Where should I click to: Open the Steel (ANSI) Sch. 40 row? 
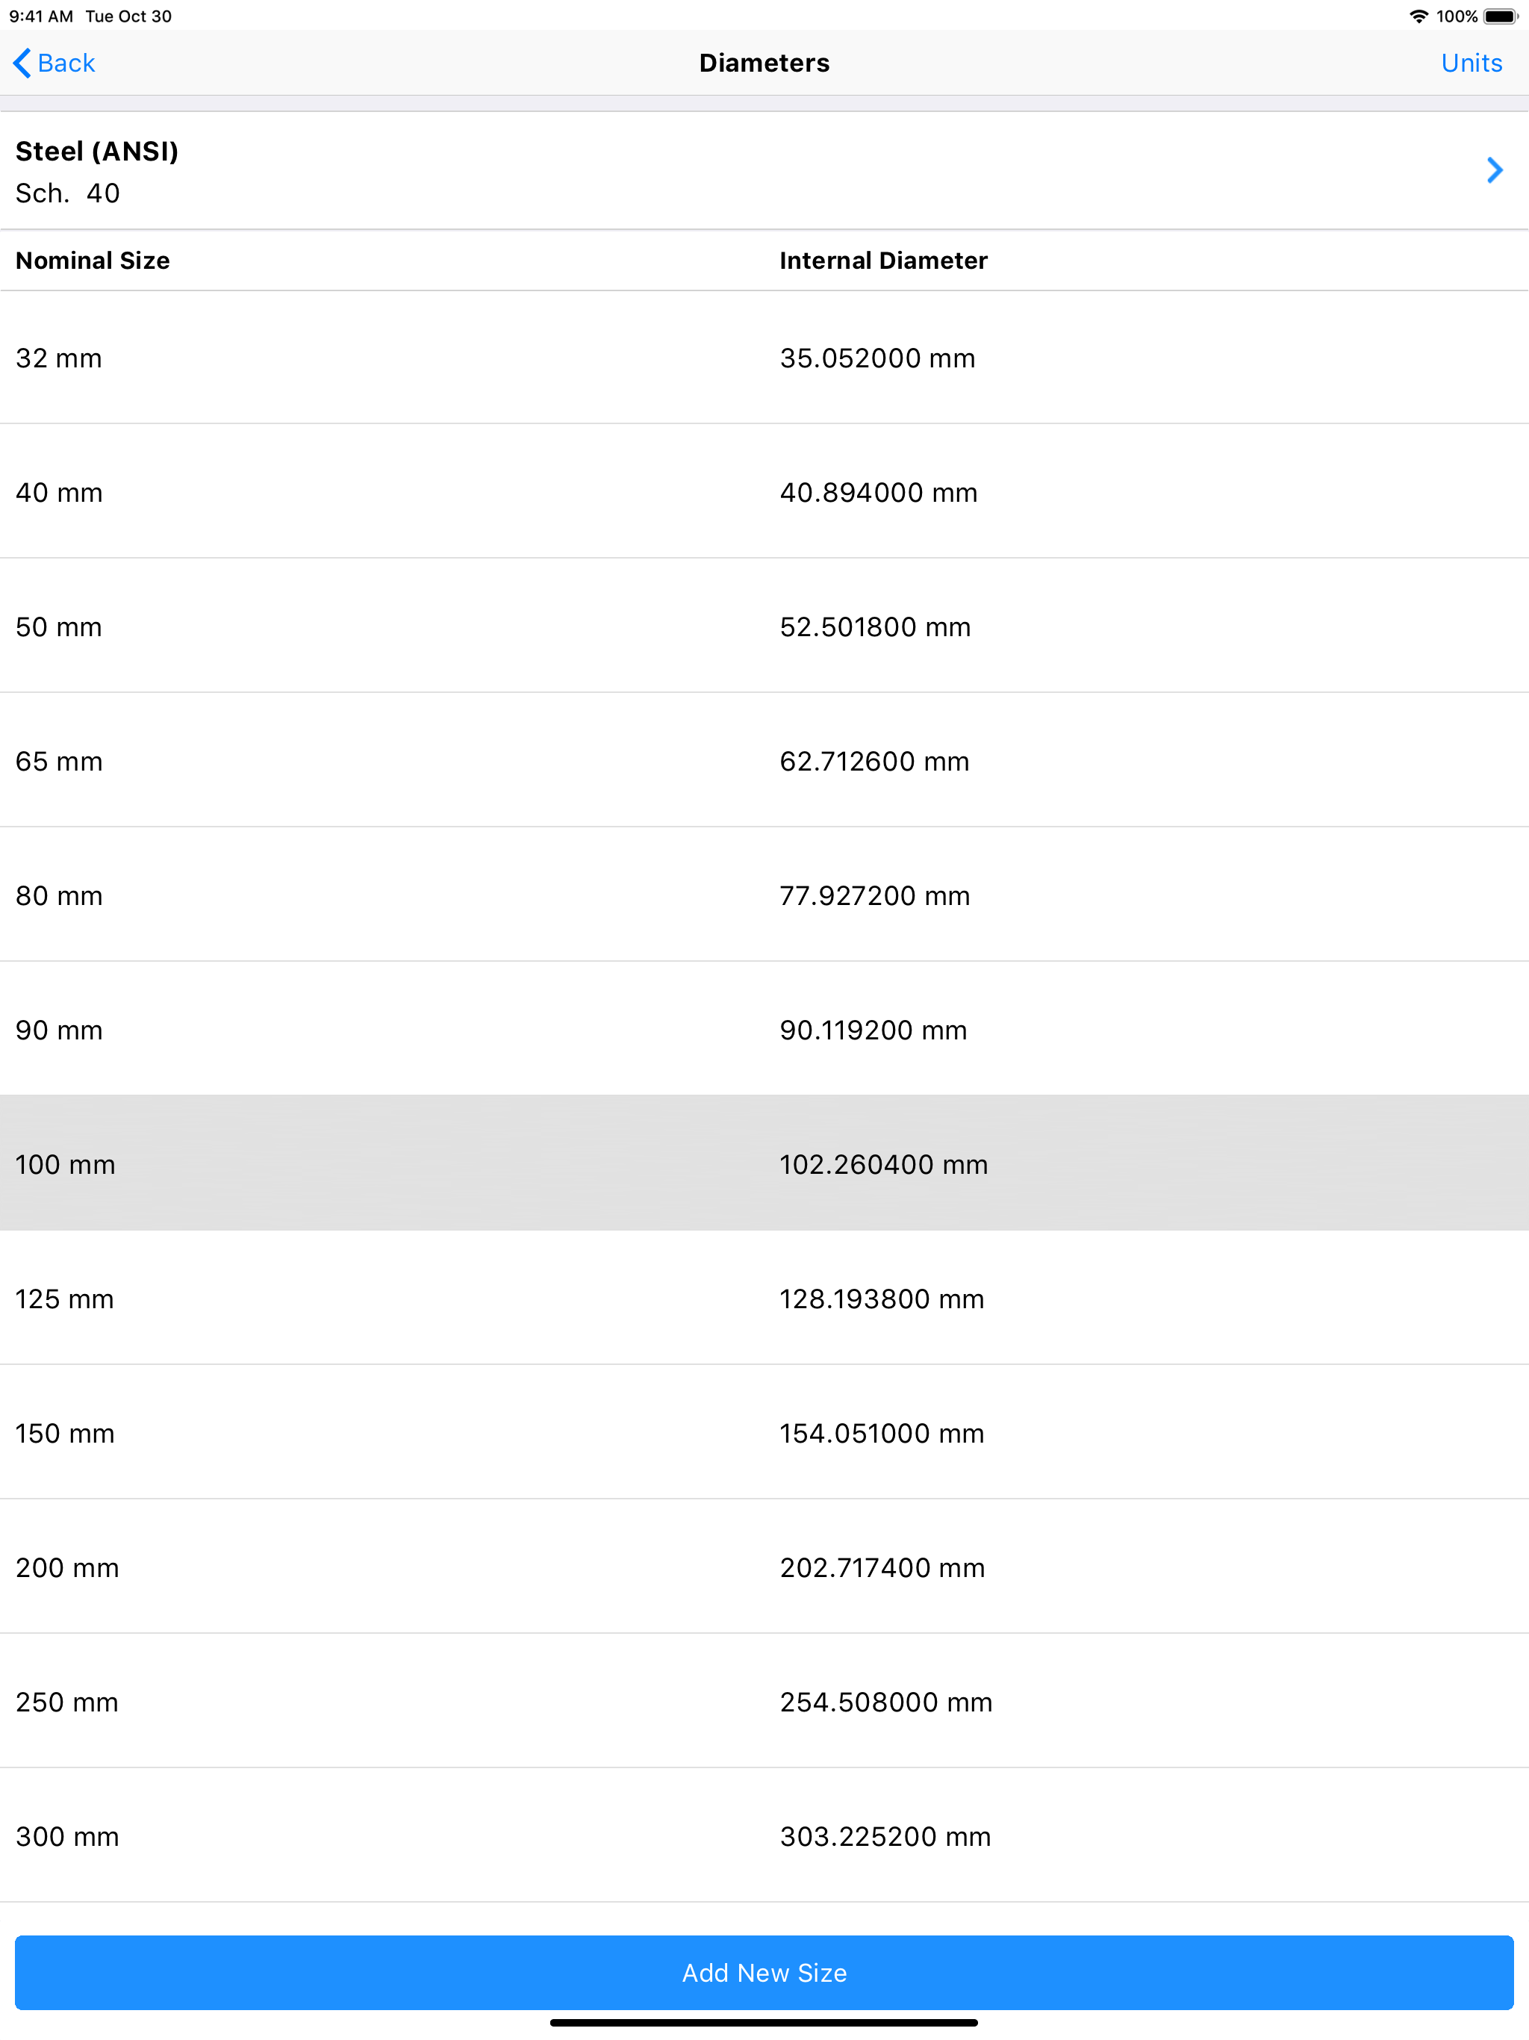coord(738,172)
